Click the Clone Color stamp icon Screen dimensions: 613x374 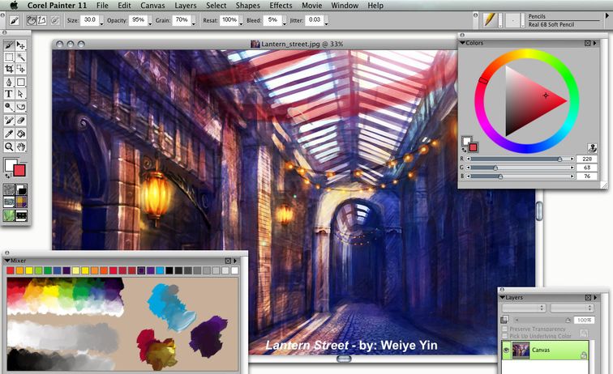592,148
